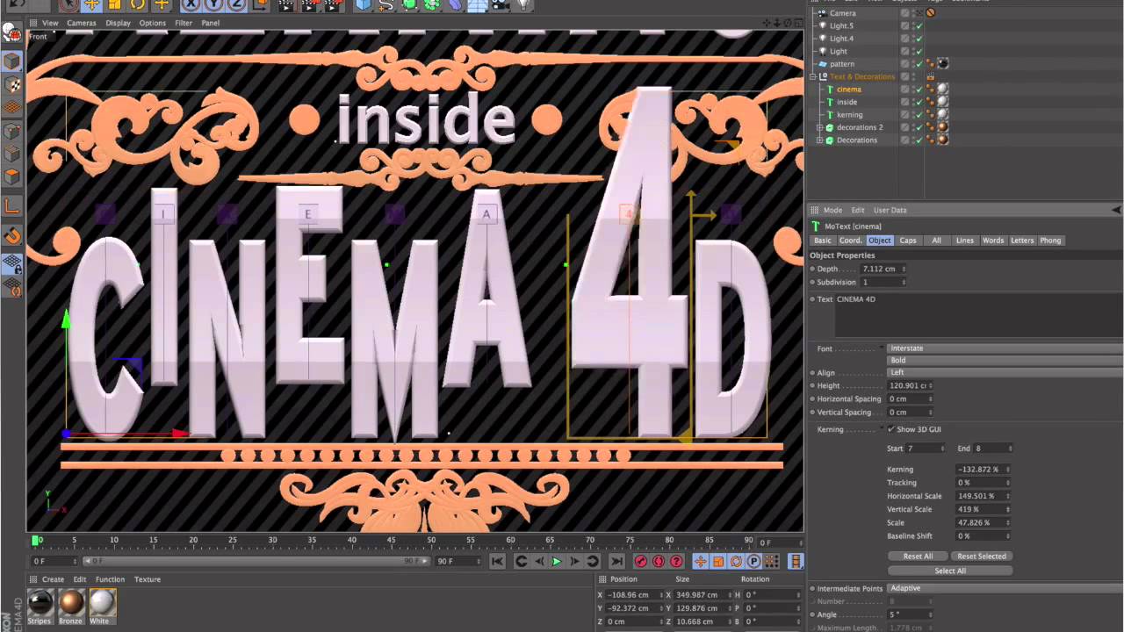The height and width of the screenshot is (632, 1124).
Task: Click the Select All button
Action: pyautogui.click(x=950, y=571)
